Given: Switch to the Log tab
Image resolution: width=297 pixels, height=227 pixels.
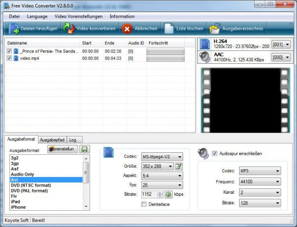Looking at the screenshot, I should [x=75, y=140].
